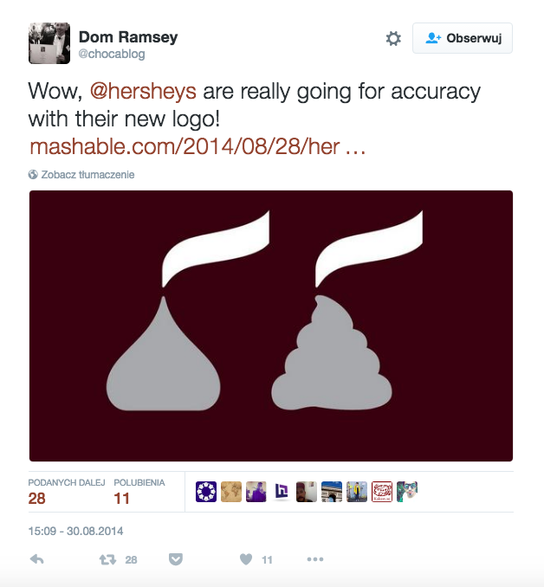This screenshot has width=544, height=587.
Task: Click the reply arrow icon
Action: (x=37, y=559)
